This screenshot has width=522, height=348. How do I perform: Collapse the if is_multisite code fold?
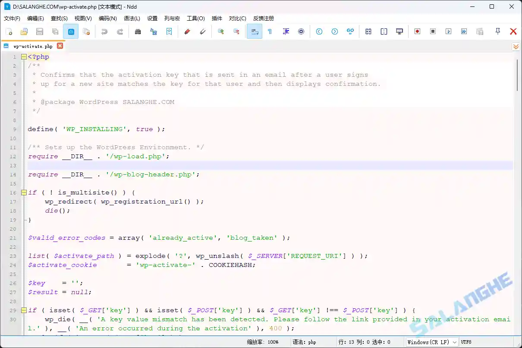[24, 192]
